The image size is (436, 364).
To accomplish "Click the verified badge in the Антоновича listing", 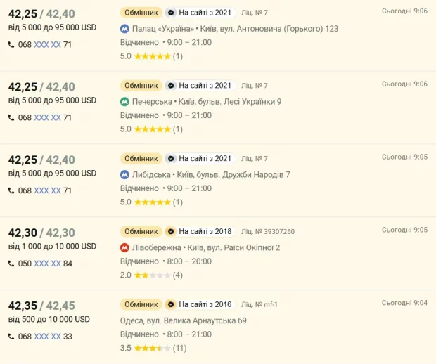I will click(x=170, y=13).
